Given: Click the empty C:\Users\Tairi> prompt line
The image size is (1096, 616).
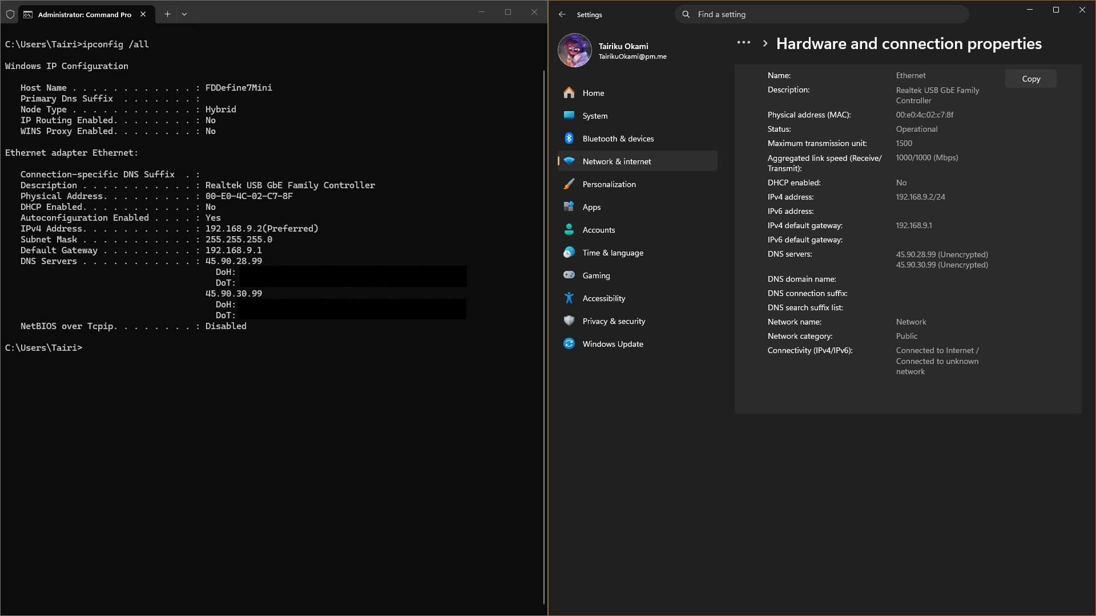Looking at the screenshot, I should [x=44, y=348].
